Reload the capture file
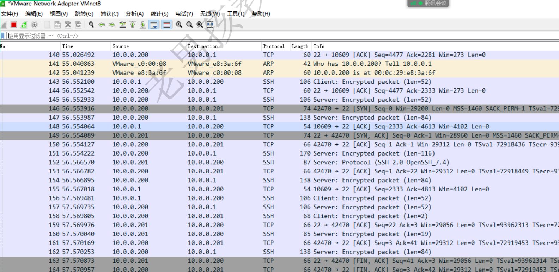Viewport: 559px width, 272px height. [78, 25]
